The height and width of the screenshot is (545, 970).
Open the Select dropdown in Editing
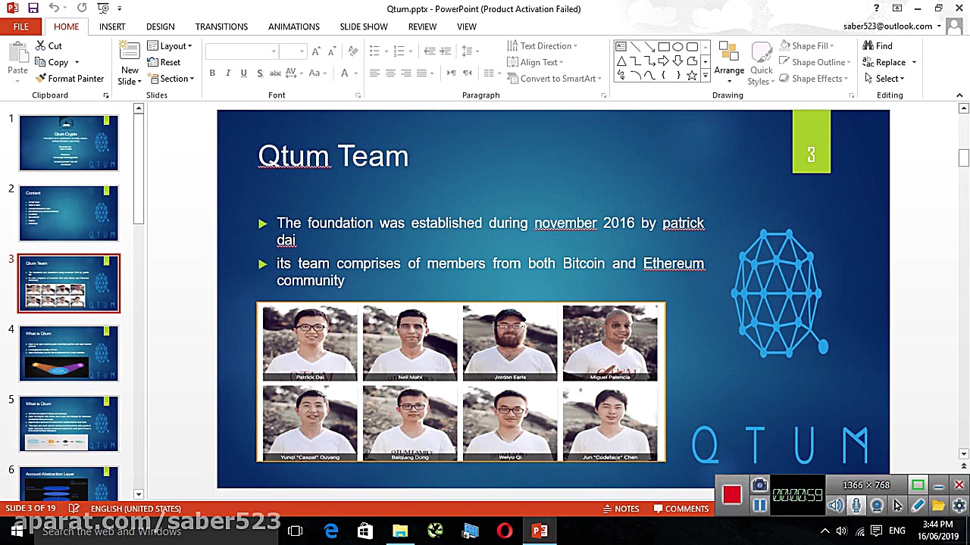click(884, 79)
